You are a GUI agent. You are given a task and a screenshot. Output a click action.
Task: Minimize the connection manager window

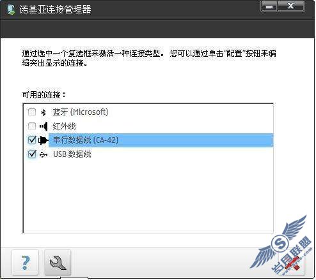click(269, 6)
